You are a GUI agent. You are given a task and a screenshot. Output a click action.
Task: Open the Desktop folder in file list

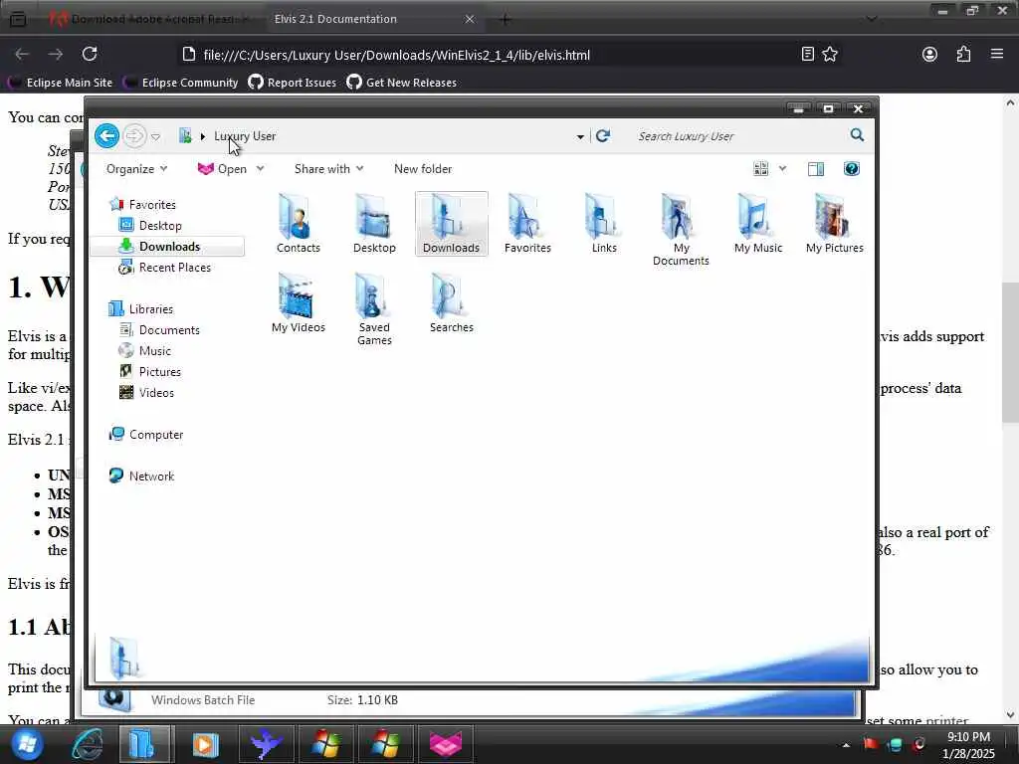(374, 224)
